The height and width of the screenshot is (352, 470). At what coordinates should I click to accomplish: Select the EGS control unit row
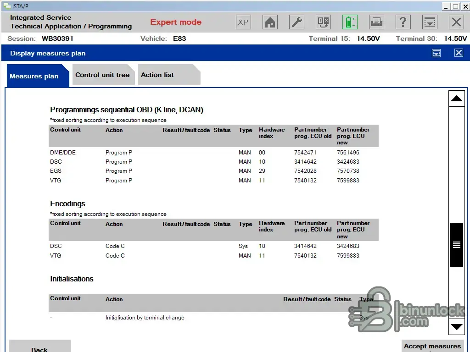tap(213, 171)
